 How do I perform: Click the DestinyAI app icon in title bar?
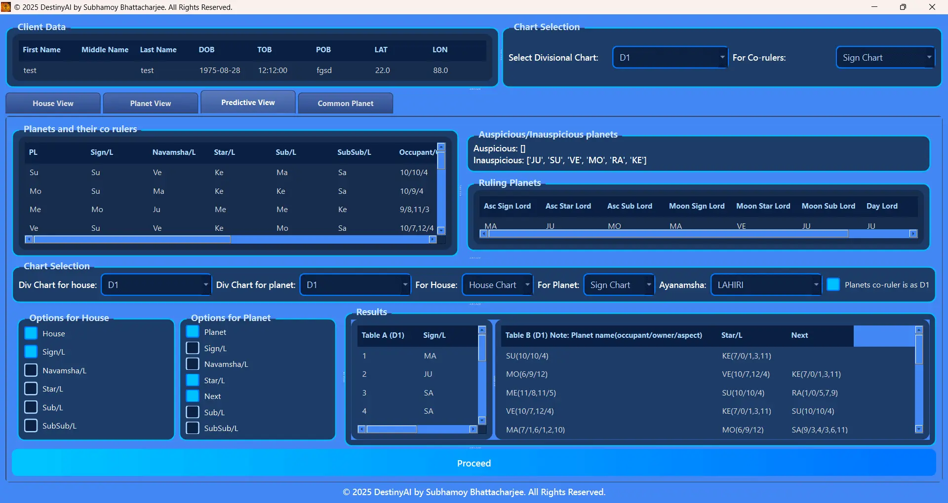point(6,7)
